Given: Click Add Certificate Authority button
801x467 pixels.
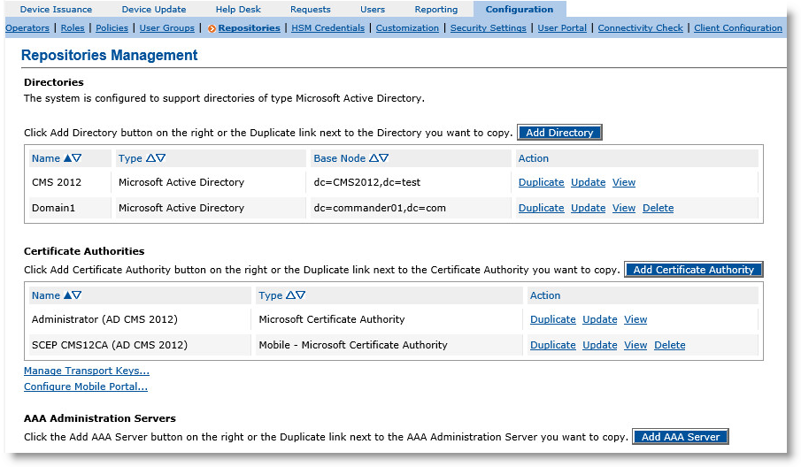Looking at the screenshot, I should point(693,270).
